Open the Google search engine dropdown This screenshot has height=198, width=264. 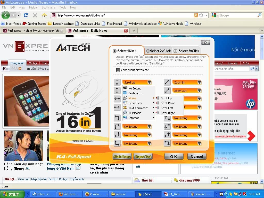point(217,15)
